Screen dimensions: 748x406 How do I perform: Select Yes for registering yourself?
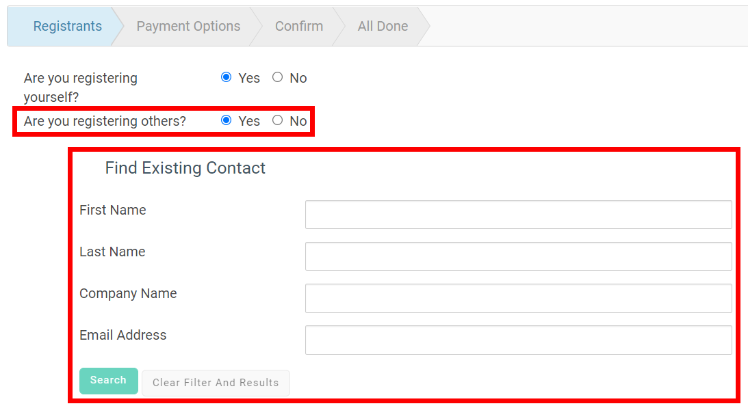click(x=226, y=77)
